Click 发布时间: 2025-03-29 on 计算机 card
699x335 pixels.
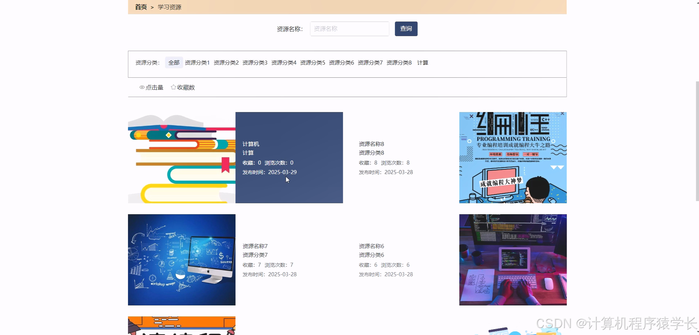[269, 172]
